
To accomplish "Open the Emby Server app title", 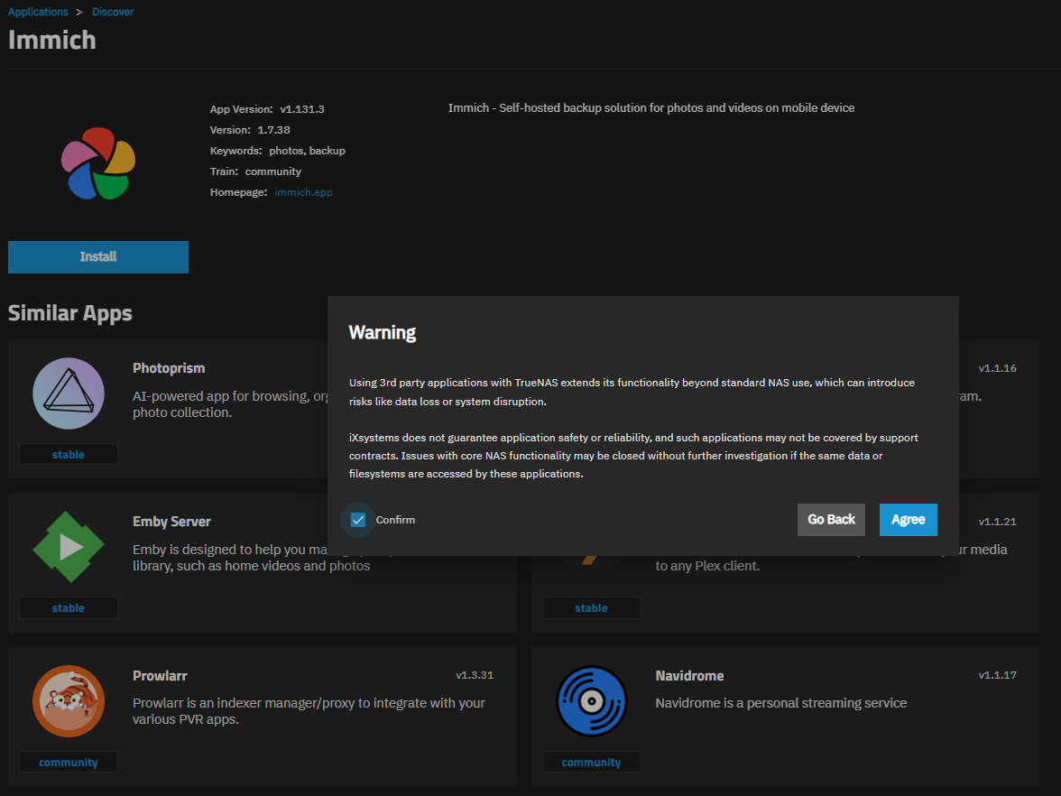I will [x=171, y=522].
